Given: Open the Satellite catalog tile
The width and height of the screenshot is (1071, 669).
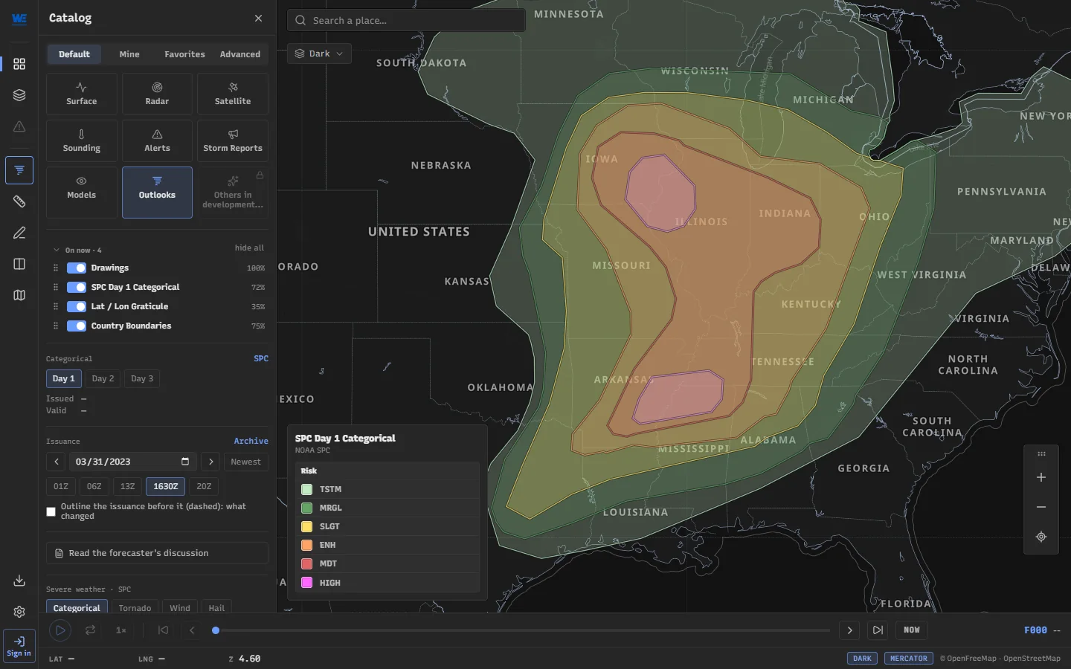Looking at the screenshot, I should 233,94.
